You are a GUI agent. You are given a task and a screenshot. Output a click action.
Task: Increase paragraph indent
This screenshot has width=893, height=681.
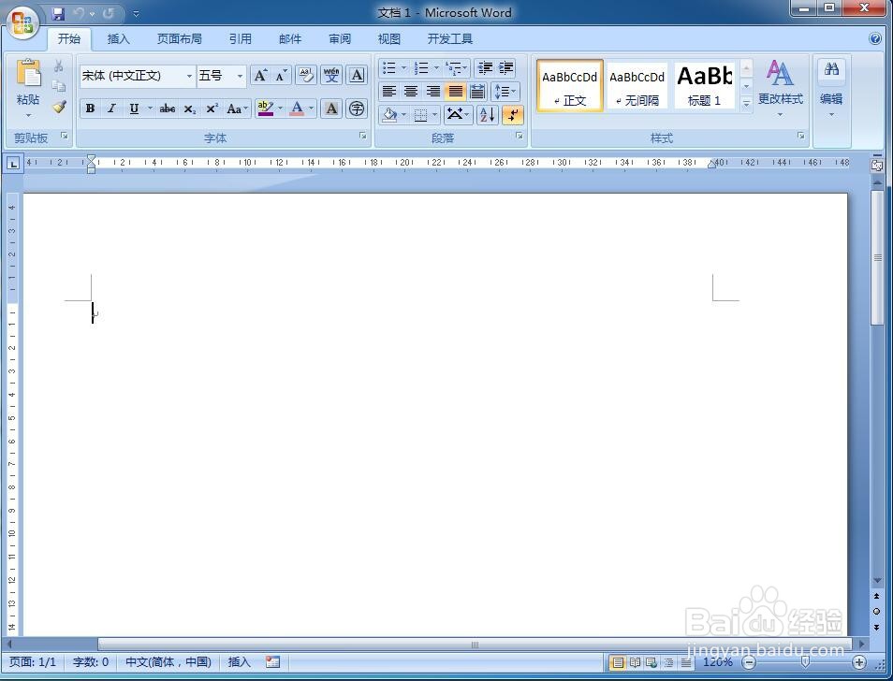coord(505,68)
